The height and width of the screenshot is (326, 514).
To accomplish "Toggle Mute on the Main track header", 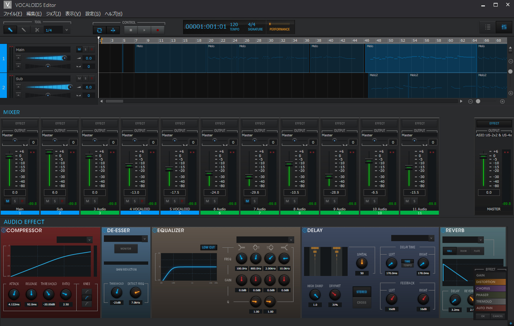I will [79, 49].
